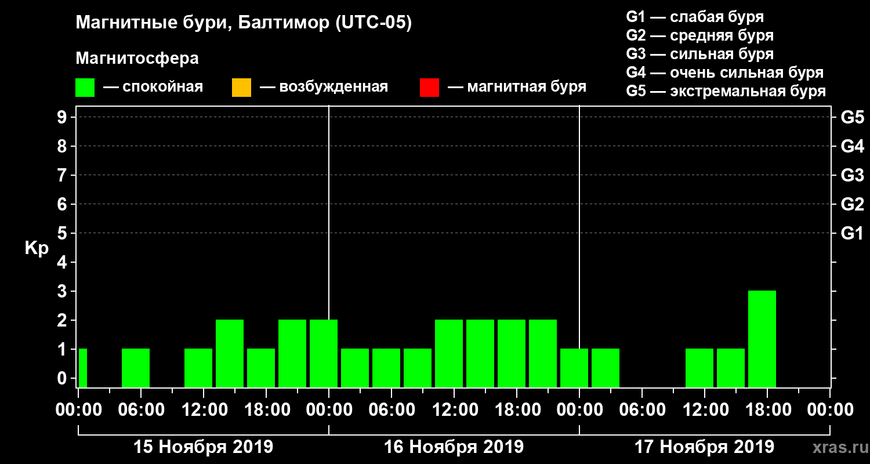Image resolution: width=870 pixels, height=464 pixels.
Task: Click the bar above 12:00 on 17 November
Action: coord(699,368)
